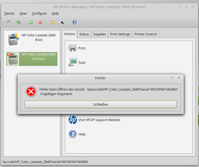Click the Print action label
Viewport: 199px width, 167px height.
click(x=82, y=48)
